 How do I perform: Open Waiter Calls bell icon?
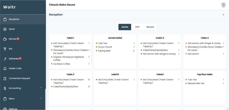(x=5, y=68)
